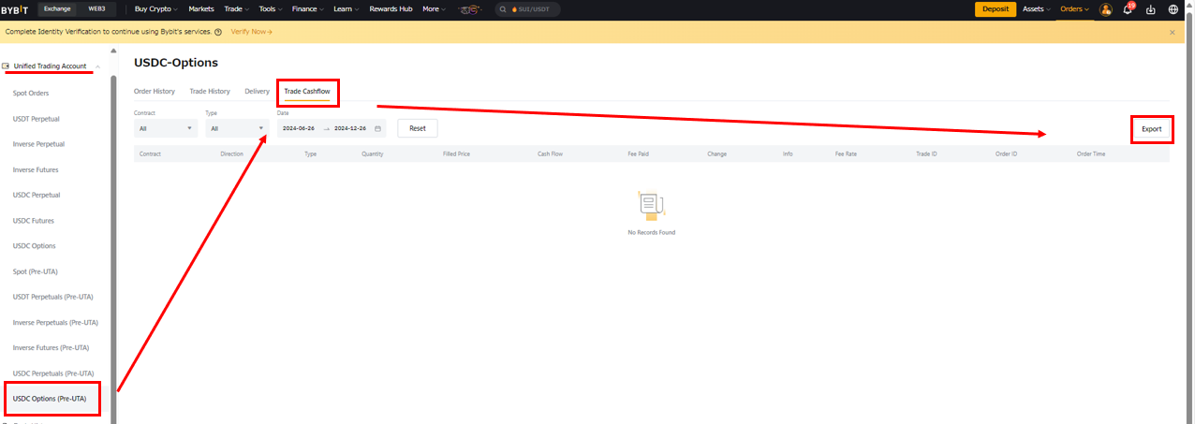The image size is (1195, 424).
Task: Open the language globe icon
Action: click(x=1173, y=9)
